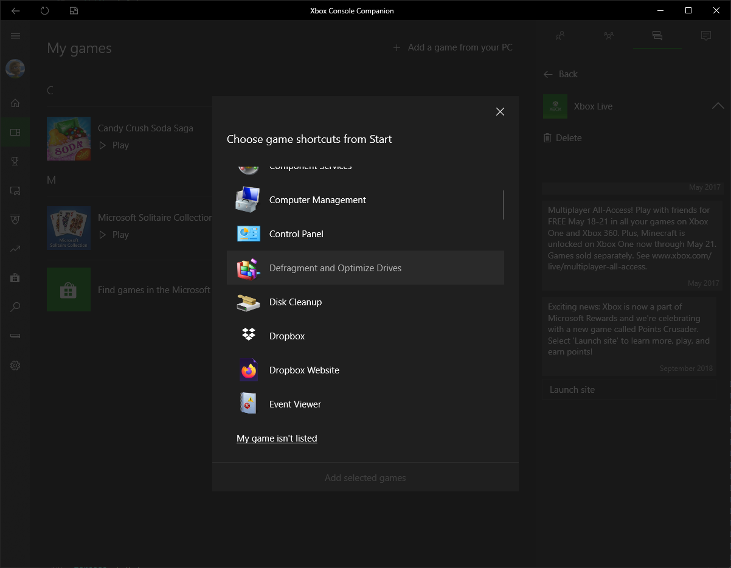This screenshot has width=731, height=568.
Task: Play Microsoft Solitaire Collection
Action: (114, 235)
